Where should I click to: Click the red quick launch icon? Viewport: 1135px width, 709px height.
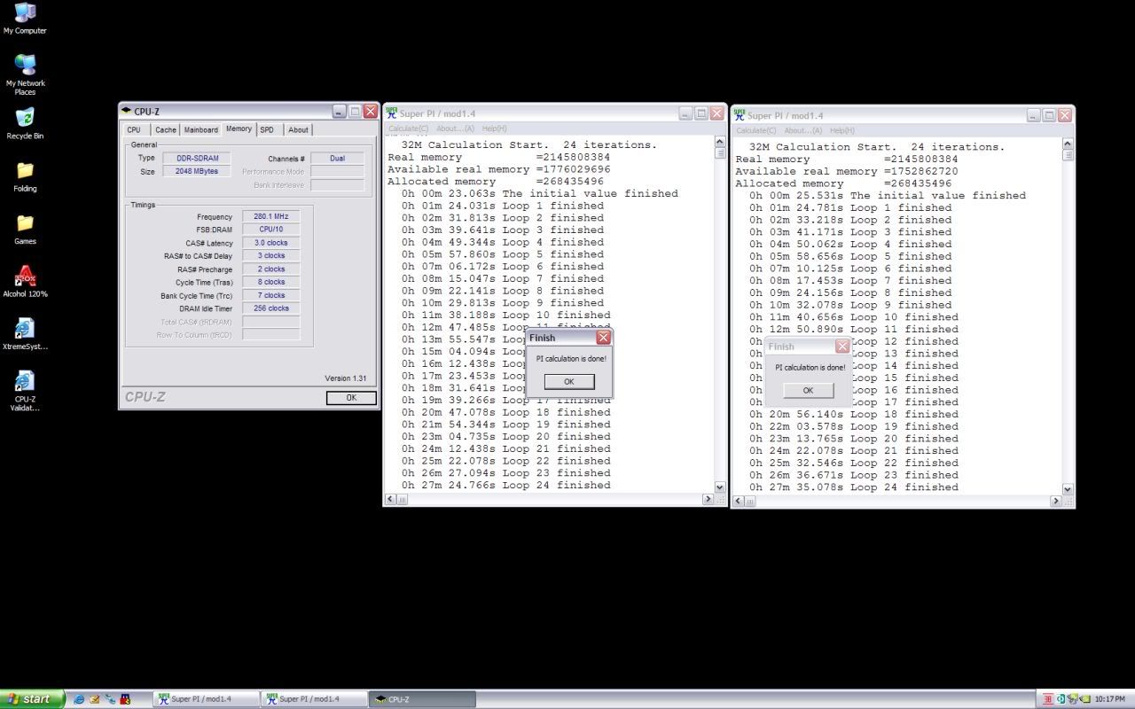125,699
